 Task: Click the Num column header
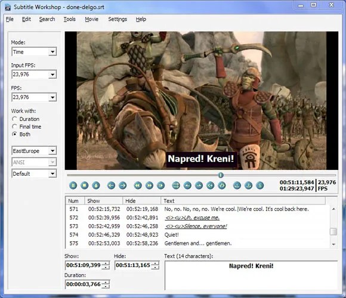75,201
